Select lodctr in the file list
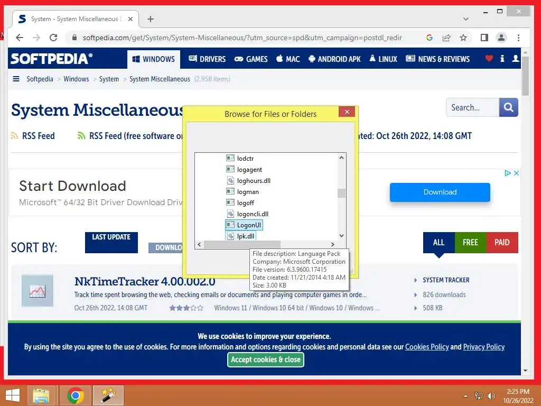This screenshot has height=406, width=541. pyautogui.click(x=245, y=159)
